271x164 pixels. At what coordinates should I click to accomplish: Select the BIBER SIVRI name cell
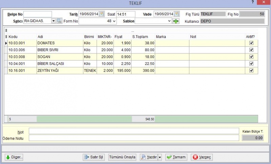click(60, 50)
